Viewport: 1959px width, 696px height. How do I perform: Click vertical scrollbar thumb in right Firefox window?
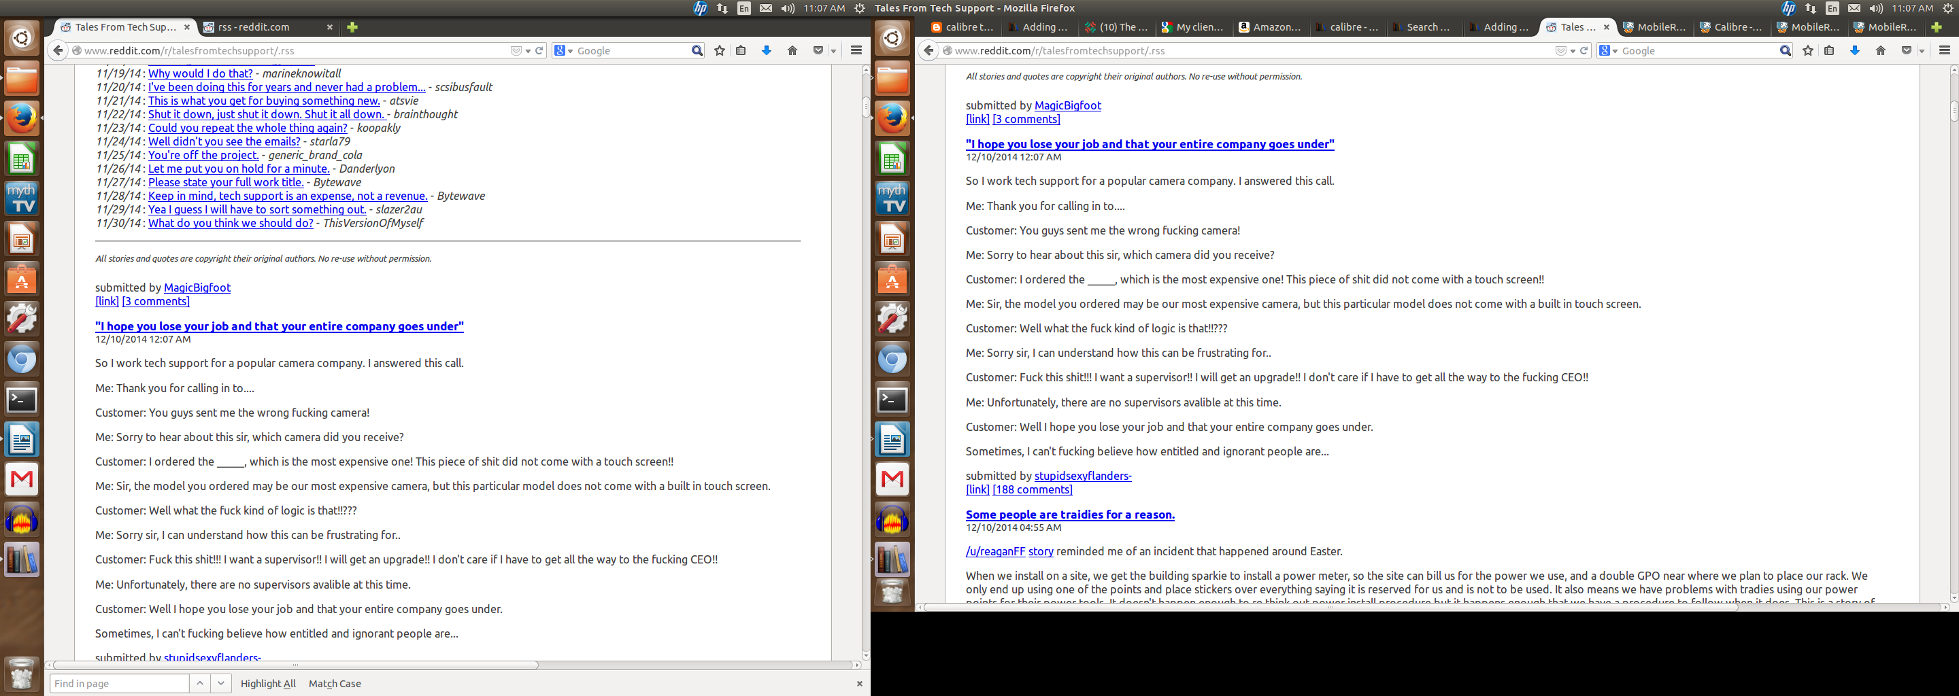(1954, 111)
